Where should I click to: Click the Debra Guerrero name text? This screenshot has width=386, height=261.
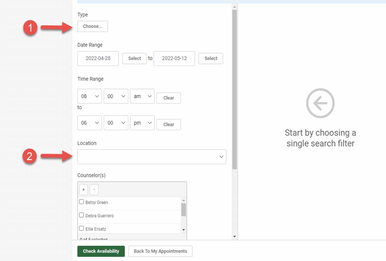100,216
